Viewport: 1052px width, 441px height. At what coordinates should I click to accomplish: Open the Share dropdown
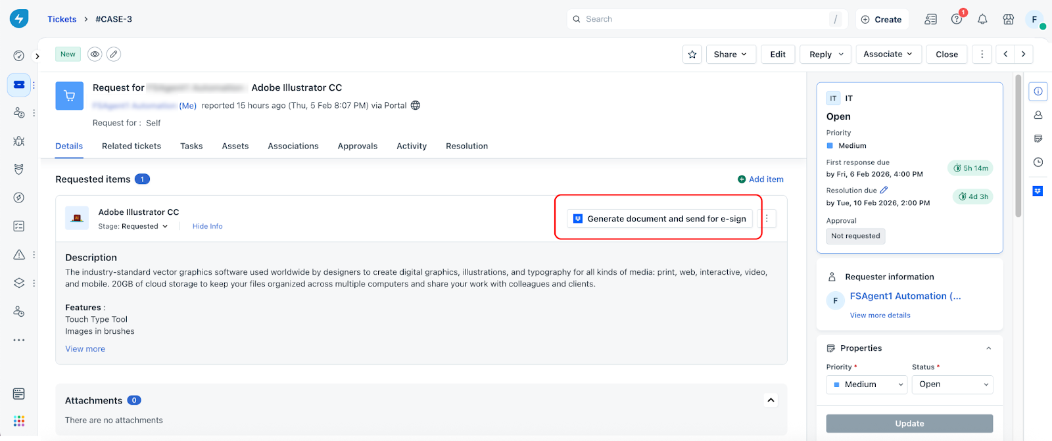730,55
